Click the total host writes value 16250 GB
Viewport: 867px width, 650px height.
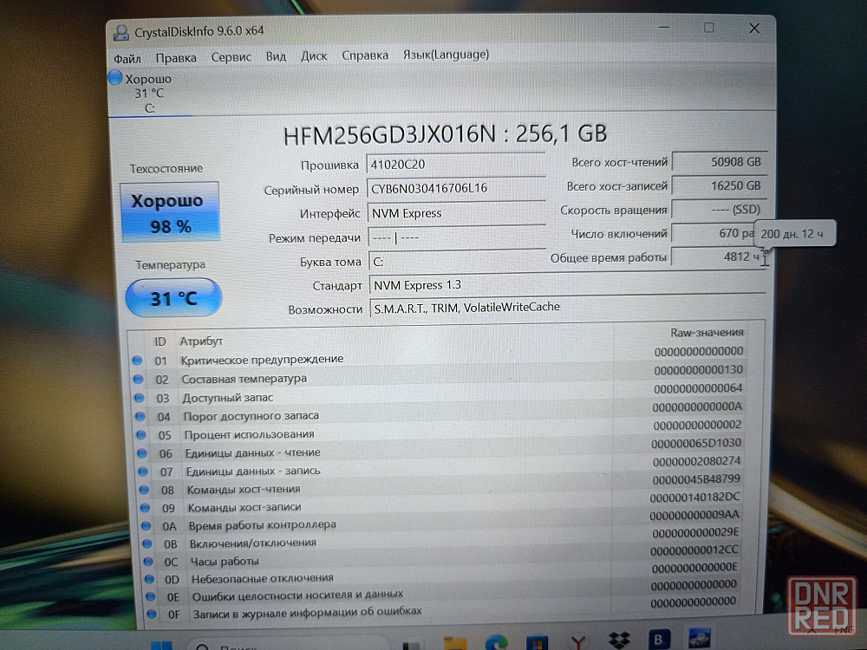[720, 185]
